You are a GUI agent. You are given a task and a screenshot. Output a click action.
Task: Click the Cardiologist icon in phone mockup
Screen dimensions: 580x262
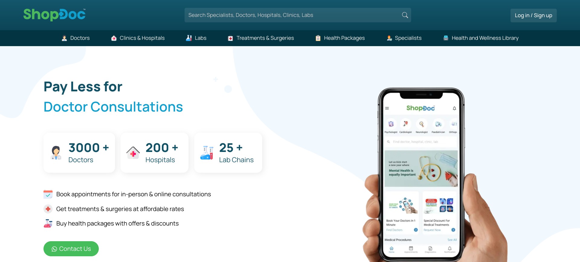(x=405, y=124)
